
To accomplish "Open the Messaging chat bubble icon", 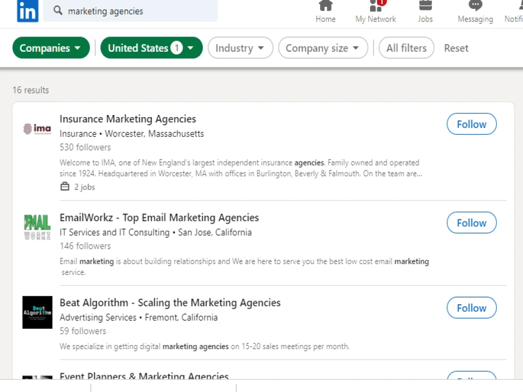I will (475, 6).
